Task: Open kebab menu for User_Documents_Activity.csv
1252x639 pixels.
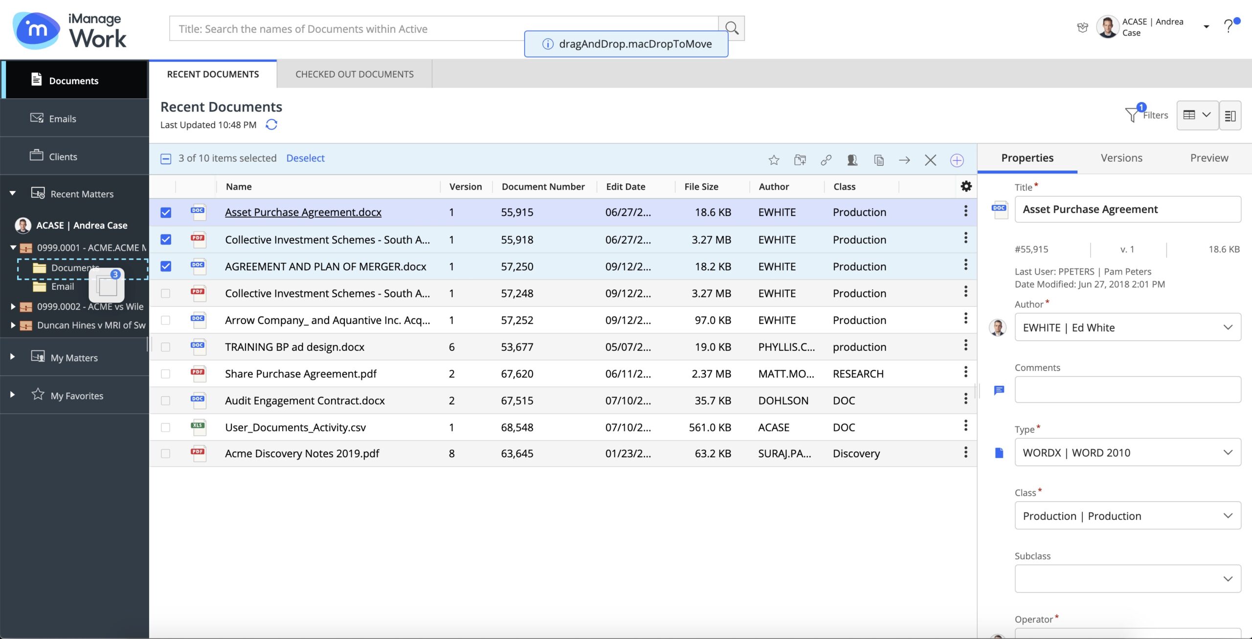Action: click(965, 426)
